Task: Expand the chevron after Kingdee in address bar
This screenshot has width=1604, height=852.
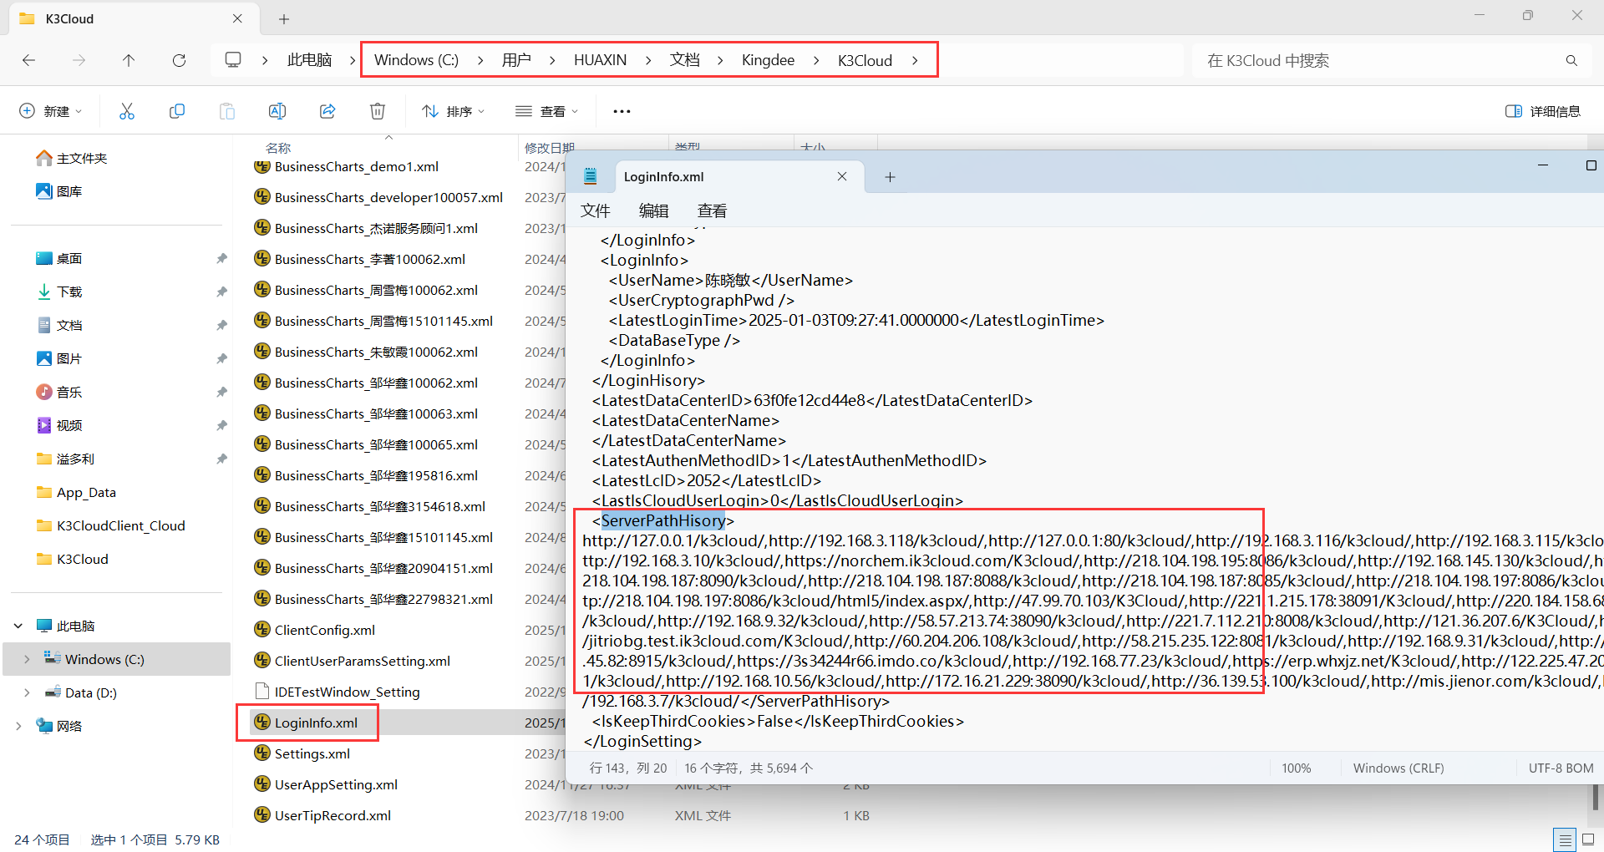Action: 816,60
